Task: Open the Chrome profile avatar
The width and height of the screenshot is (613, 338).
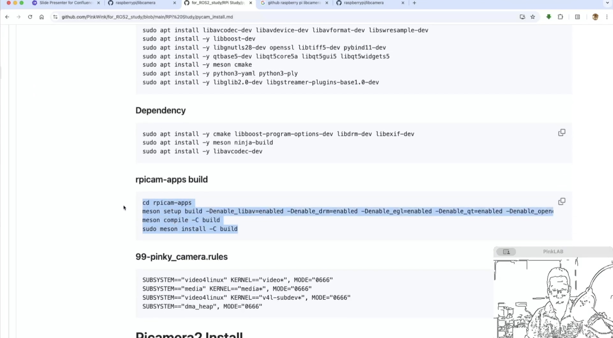Action: tap(595, 17)
